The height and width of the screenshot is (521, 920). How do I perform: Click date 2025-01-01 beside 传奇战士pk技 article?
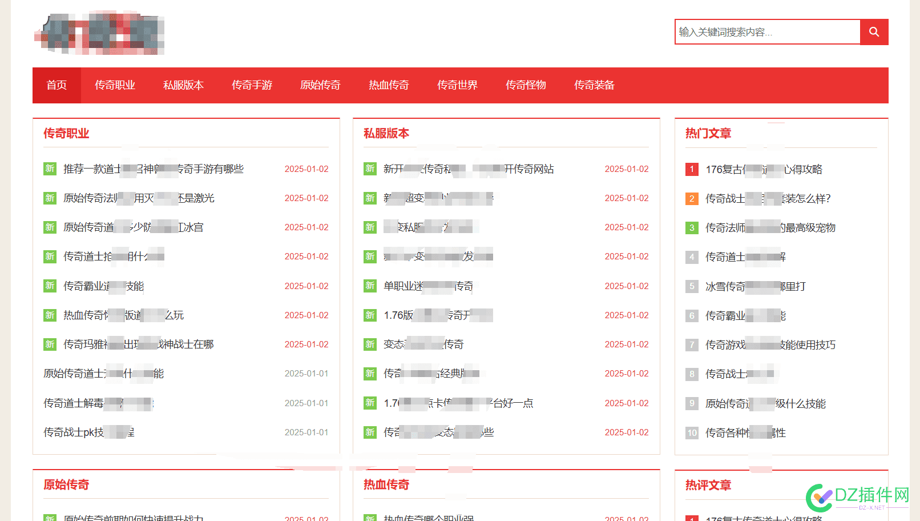point(306,432)
